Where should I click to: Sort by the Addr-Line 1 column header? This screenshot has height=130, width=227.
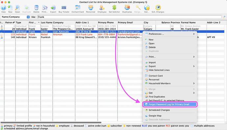point(86,23)
